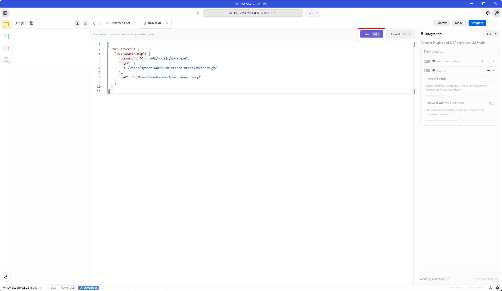The image size is (502, 291).
Task: Open rag-v1 more options ellipsis
Action: pyautogui.click(x=489, y=70)
